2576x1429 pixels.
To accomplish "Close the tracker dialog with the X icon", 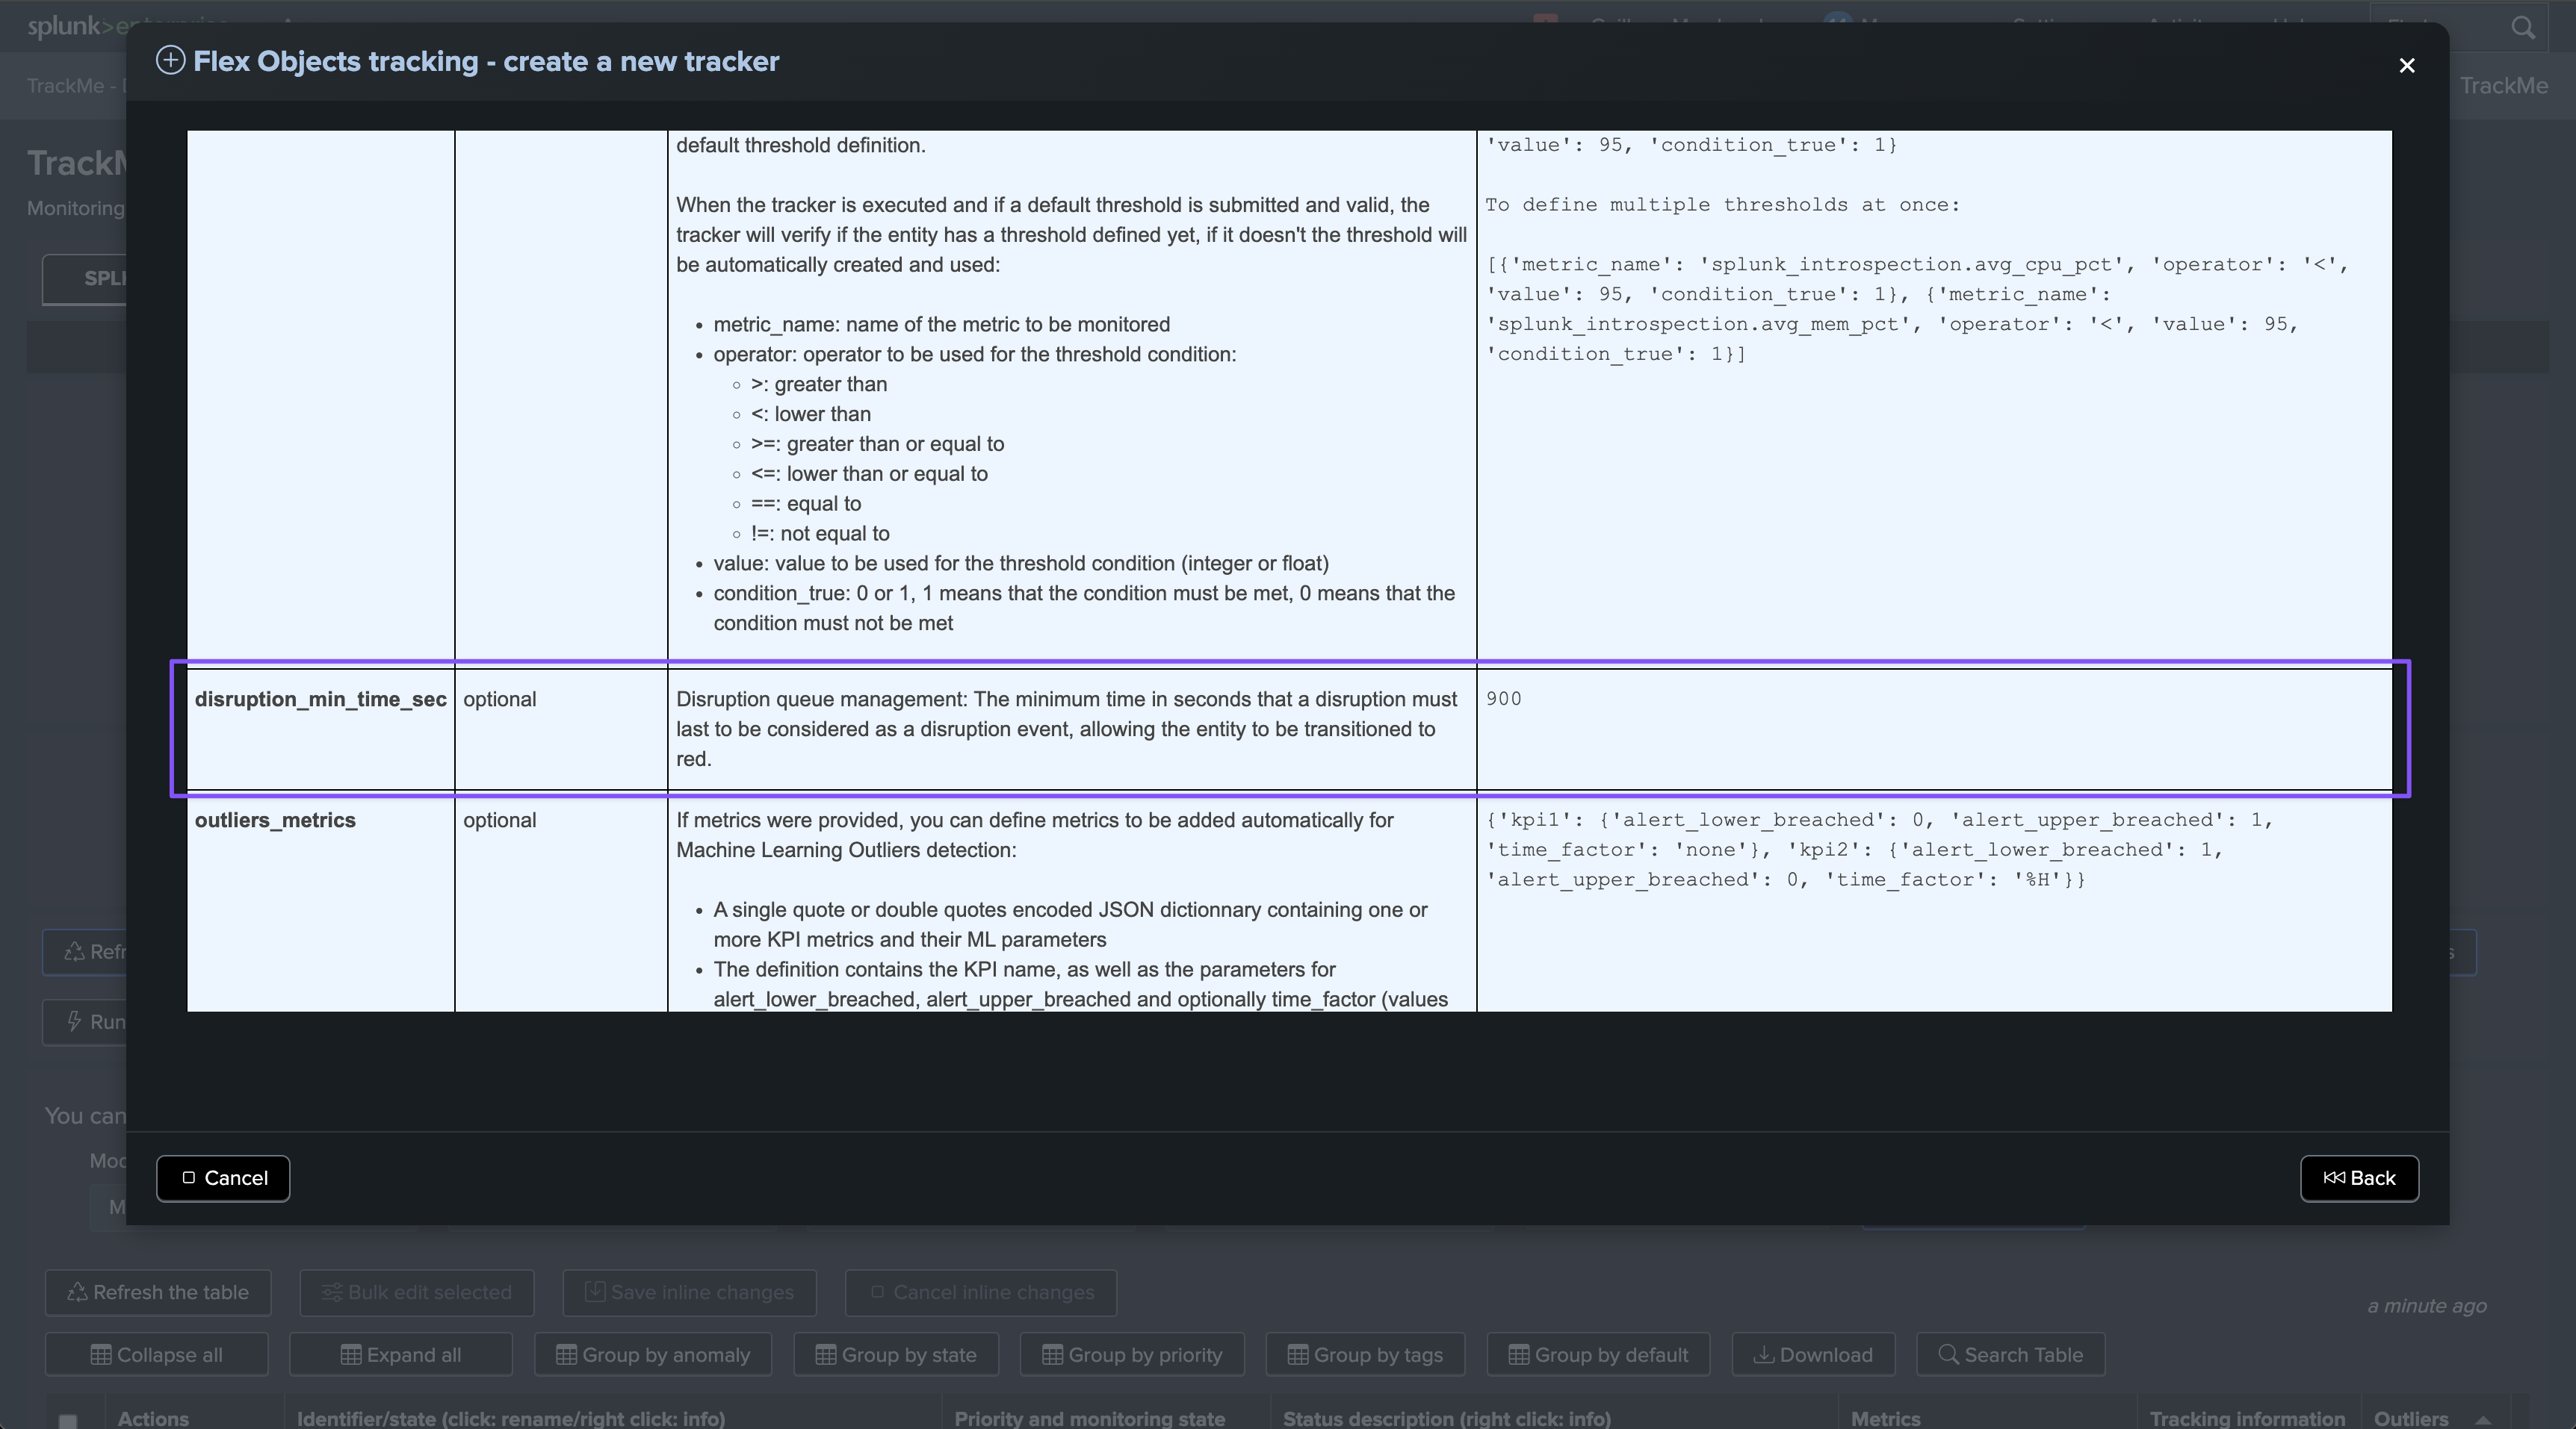I will (x=2406, y=65).
